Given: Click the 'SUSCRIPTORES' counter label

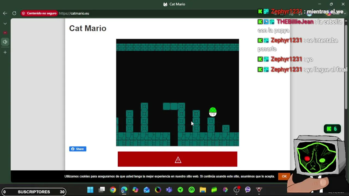Looking at the screenshot, I should (x=34, y=192).
